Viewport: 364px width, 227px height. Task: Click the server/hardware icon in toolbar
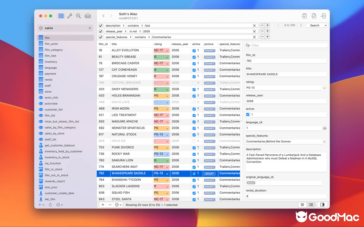[88, 16]
